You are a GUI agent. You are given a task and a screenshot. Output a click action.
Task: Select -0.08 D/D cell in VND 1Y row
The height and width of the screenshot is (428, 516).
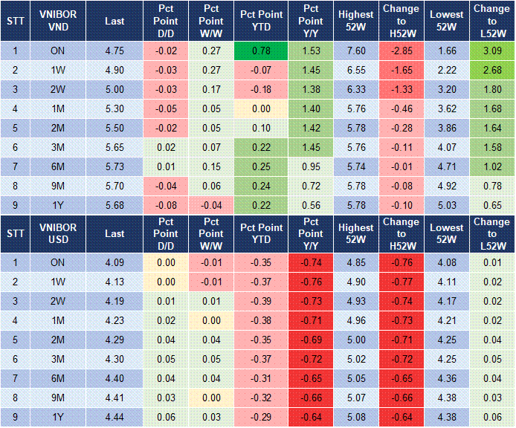click(x=167, y=205)
